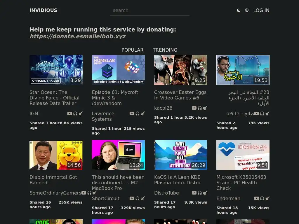Click the LOG IN link
This screenshot has height=224, width=299.
click(x=261, y=10)
